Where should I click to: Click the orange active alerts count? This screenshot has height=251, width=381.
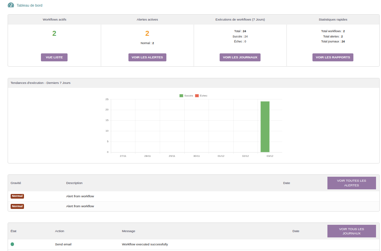147,33
